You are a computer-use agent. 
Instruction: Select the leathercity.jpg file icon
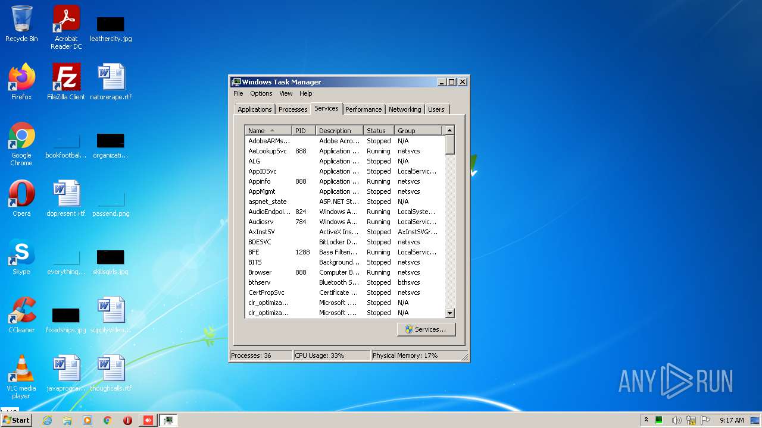click(x=111, y=28)
